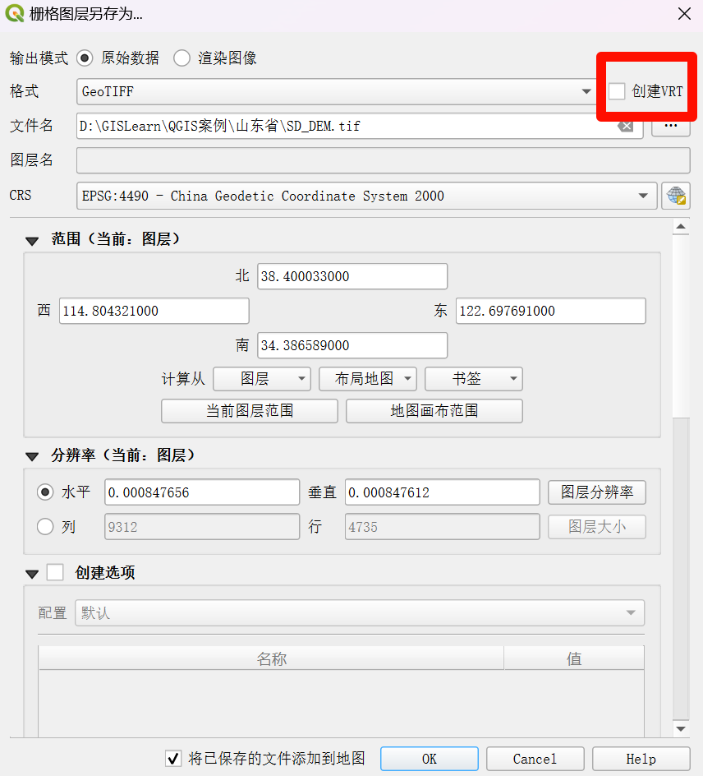Click the 北 extent field
This screenshot has height=776, width=703.
pyautogui.click(x=352, y=276)
